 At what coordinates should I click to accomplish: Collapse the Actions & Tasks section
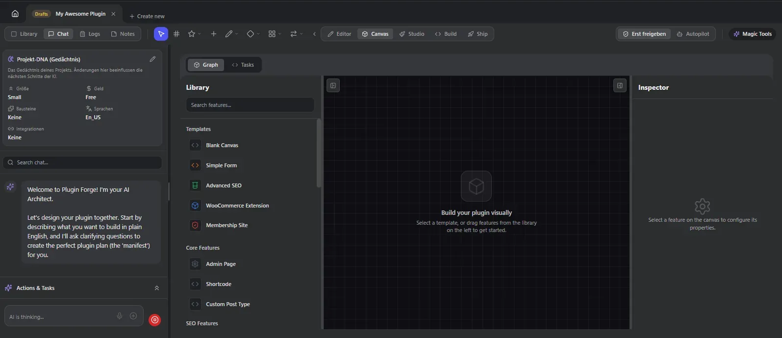[x=156, y=288]
